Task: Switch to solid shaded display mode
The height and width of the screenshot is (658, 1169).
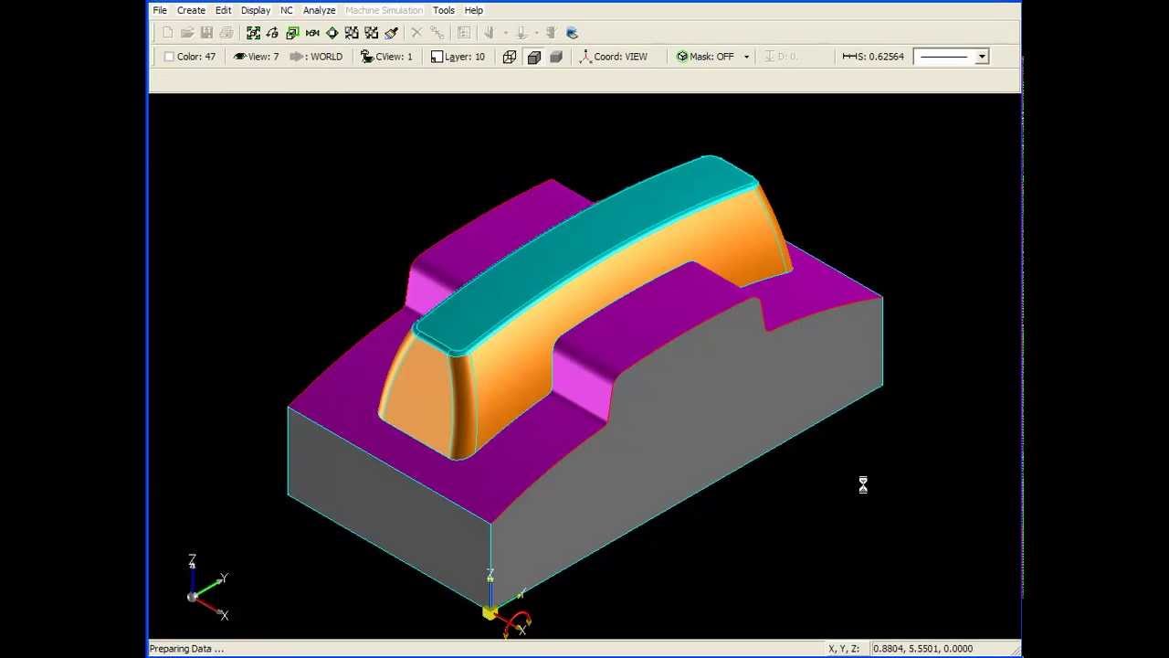Action: pos(555,57)
